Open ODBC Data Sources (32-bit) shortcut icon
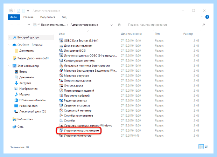This screenshot has width=217, height=157. (x=61, y=41)
